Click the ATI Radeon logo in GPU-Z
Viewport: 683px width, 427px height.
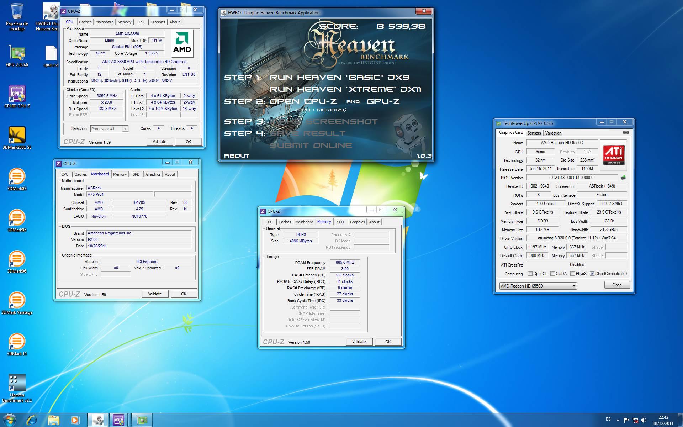614,155
